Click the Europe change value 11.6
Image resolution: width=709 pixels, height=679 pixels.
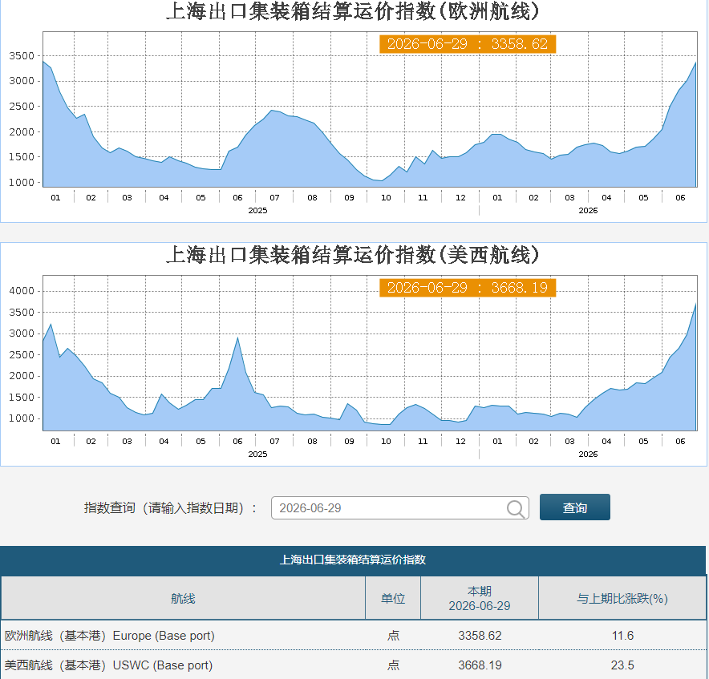(x=622, y=636)
